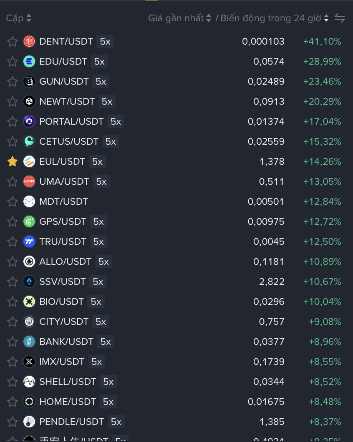Click the CETUS coin logo icon

point(29,141)
